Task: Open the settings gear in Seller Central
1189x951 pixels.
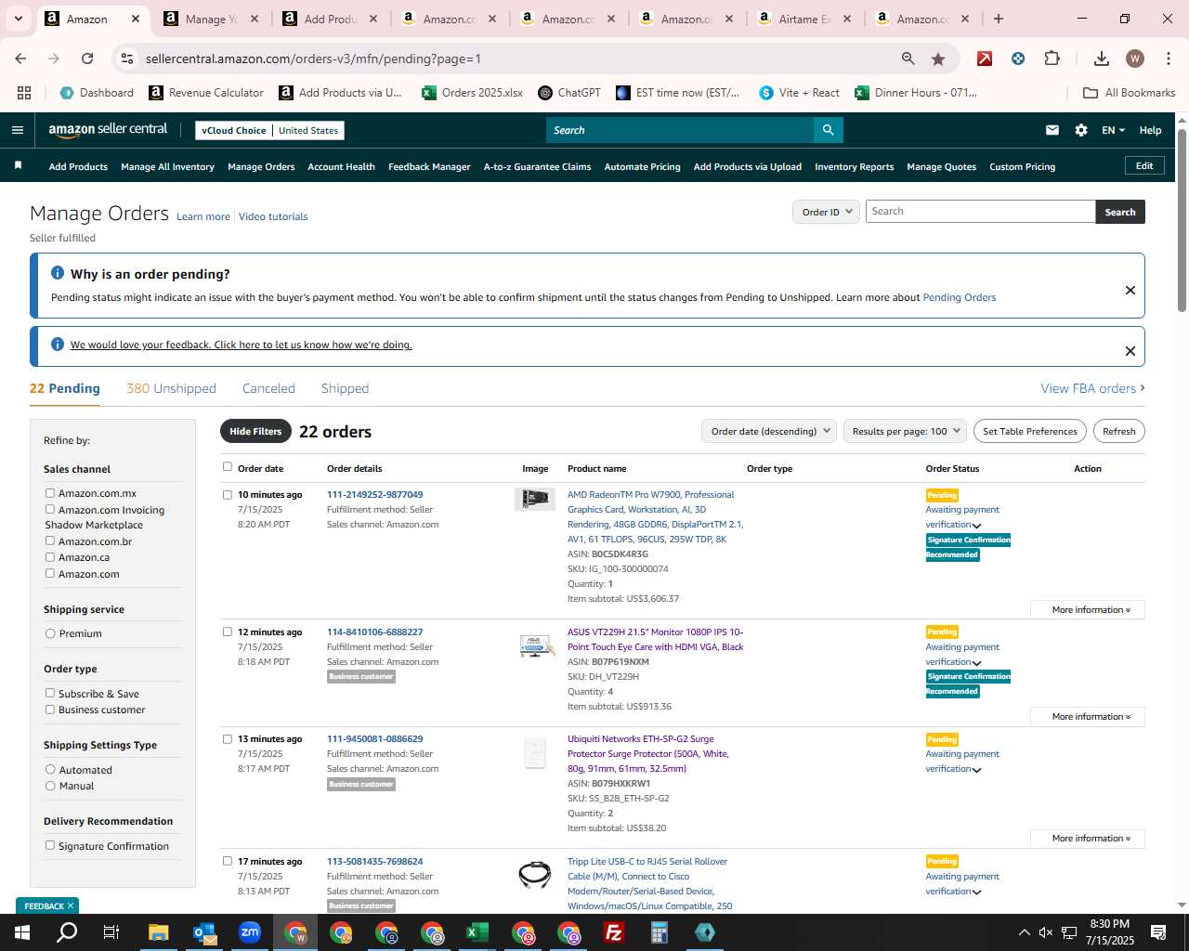Action: click(1081, 130)
